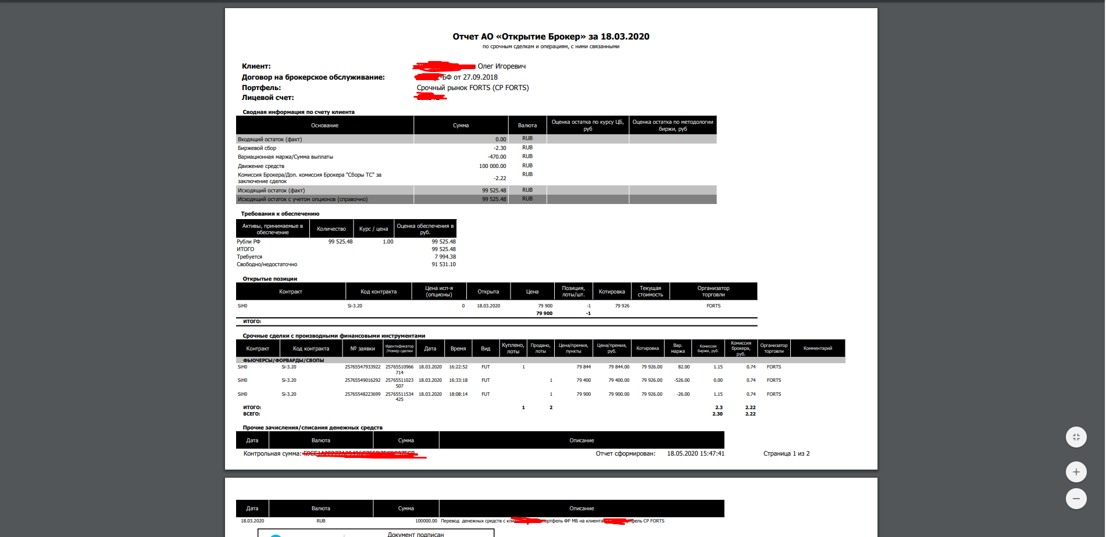Click the required collateral value '7 994.38'
Image resolution: width=1106 pixels, height=537 pixels.
point(445,257)
